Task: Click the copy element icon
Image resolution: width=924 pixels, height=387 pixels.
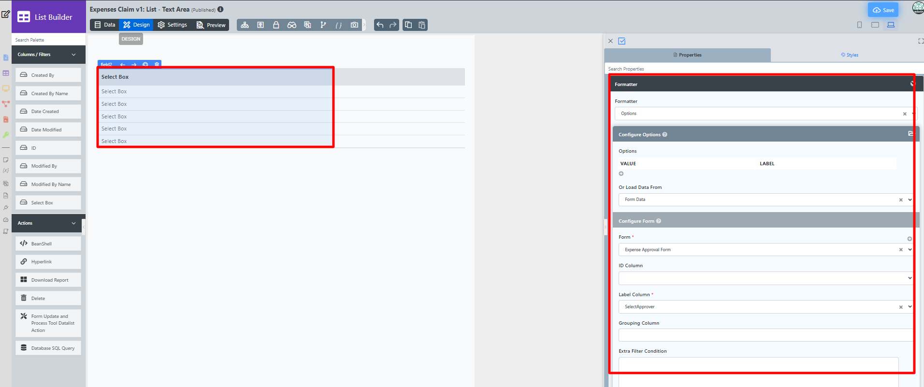Action: [409, 25]
